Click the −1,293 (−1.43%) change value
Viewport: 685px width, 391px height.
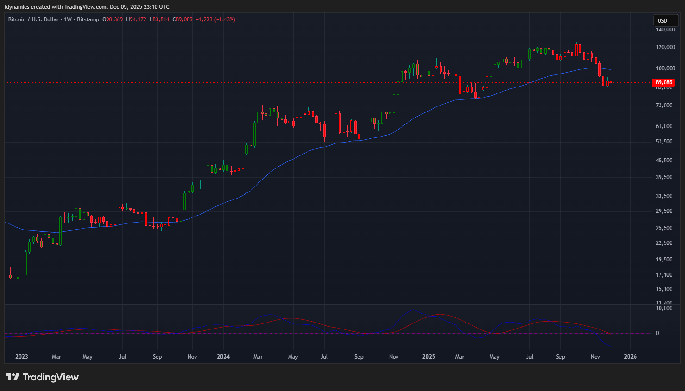coord(215,19)
